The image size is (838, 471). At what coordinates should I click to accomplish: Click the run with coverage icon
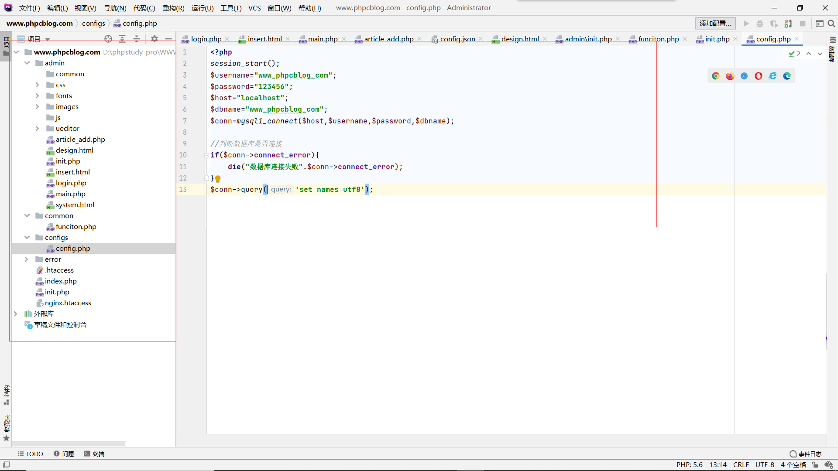(774, 24)
